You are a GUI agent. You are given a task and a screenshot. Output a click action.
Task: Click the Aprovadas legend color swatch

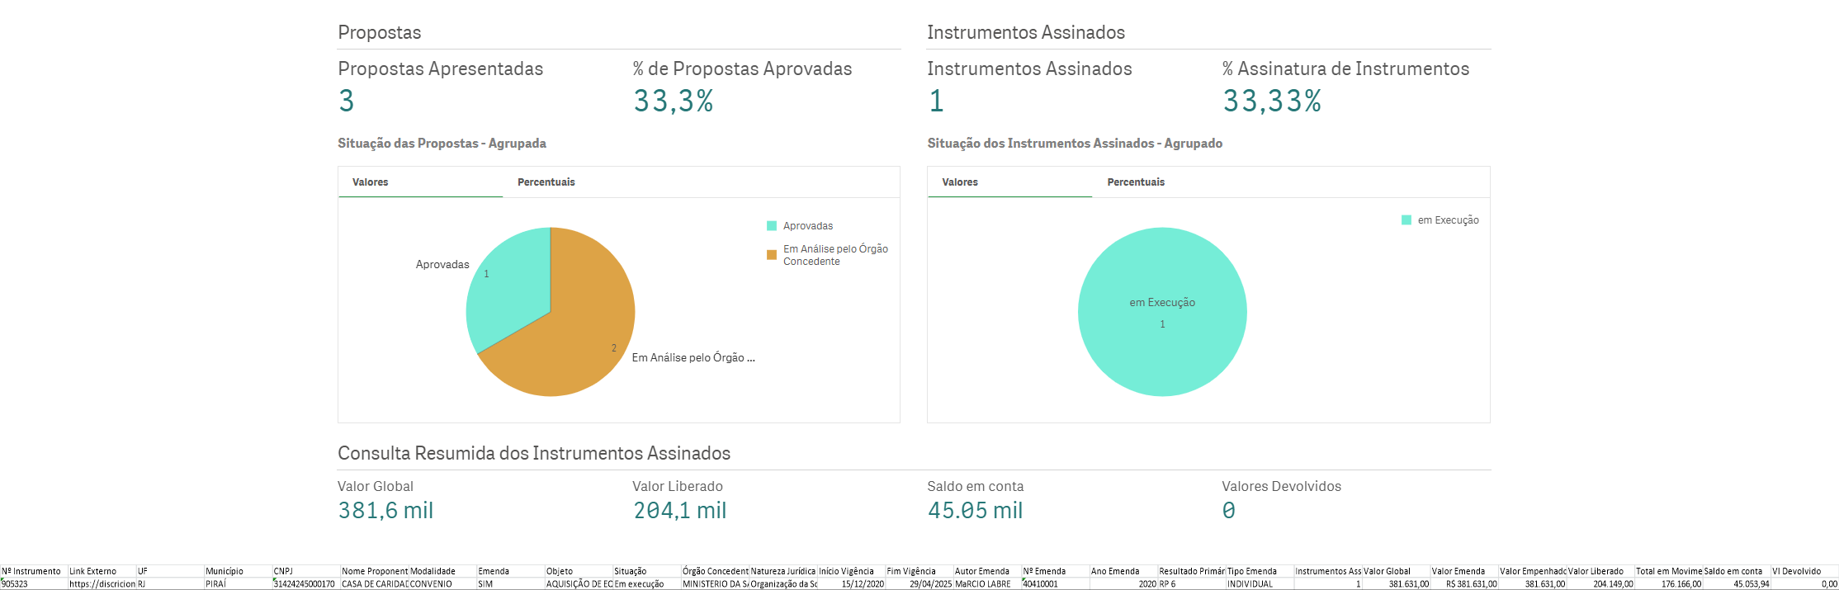coord(772,226)
